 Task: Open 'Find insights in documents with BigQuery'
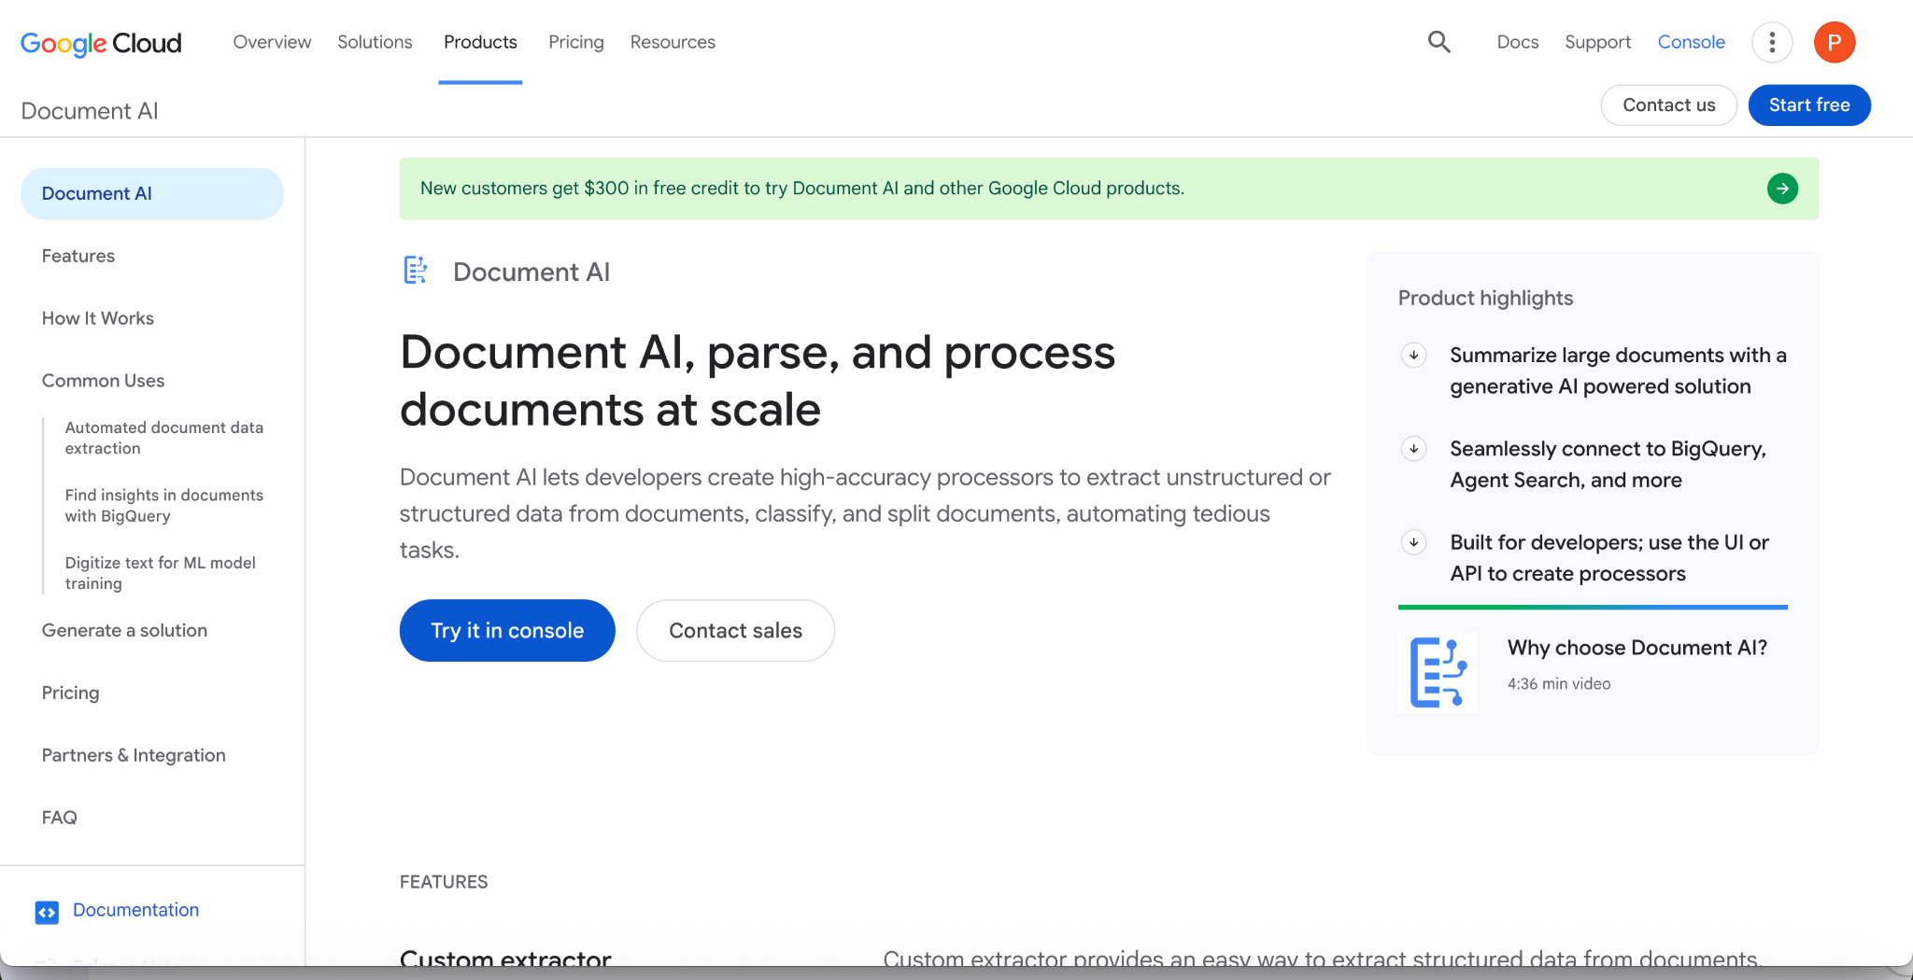point(164,505)
